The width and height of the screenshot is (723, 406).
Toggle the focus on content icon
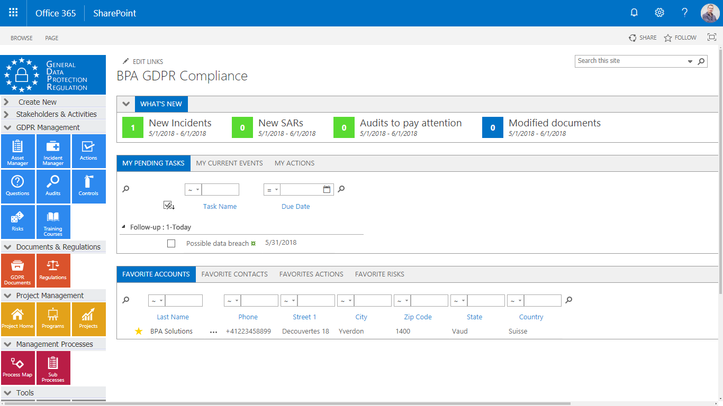pyautogui.click(x=712, y=38)
